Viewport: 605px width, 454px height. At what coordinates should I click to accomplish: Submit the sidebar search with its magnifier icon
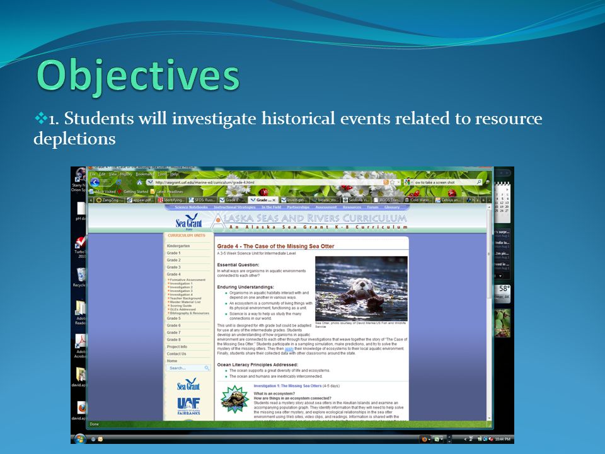click(x=207, y=368)
